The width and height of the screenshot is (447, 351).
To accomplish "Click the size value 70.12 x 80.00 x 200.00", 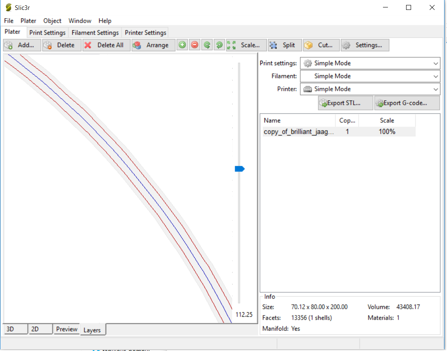I will coord(319,307).
